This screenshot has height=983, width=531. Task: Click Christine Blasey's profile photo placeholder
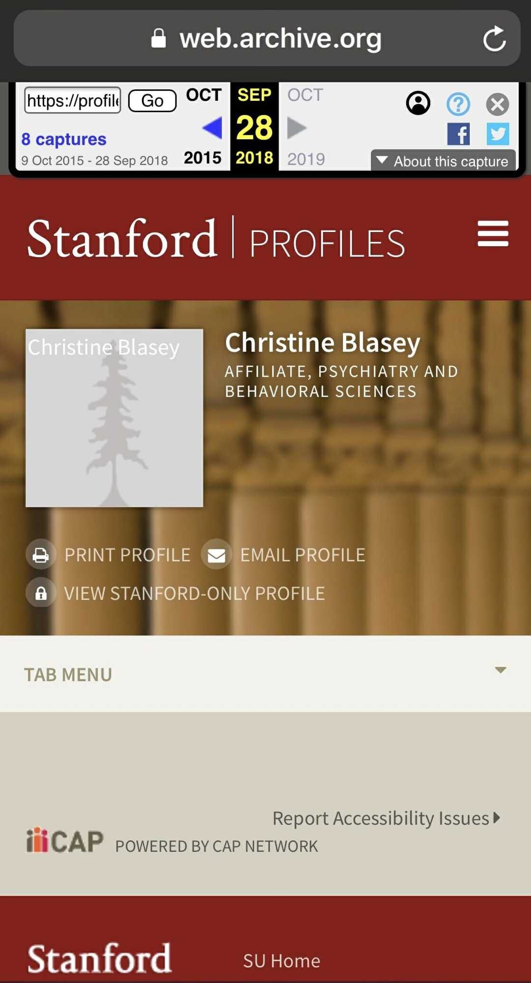click(114, 418)
